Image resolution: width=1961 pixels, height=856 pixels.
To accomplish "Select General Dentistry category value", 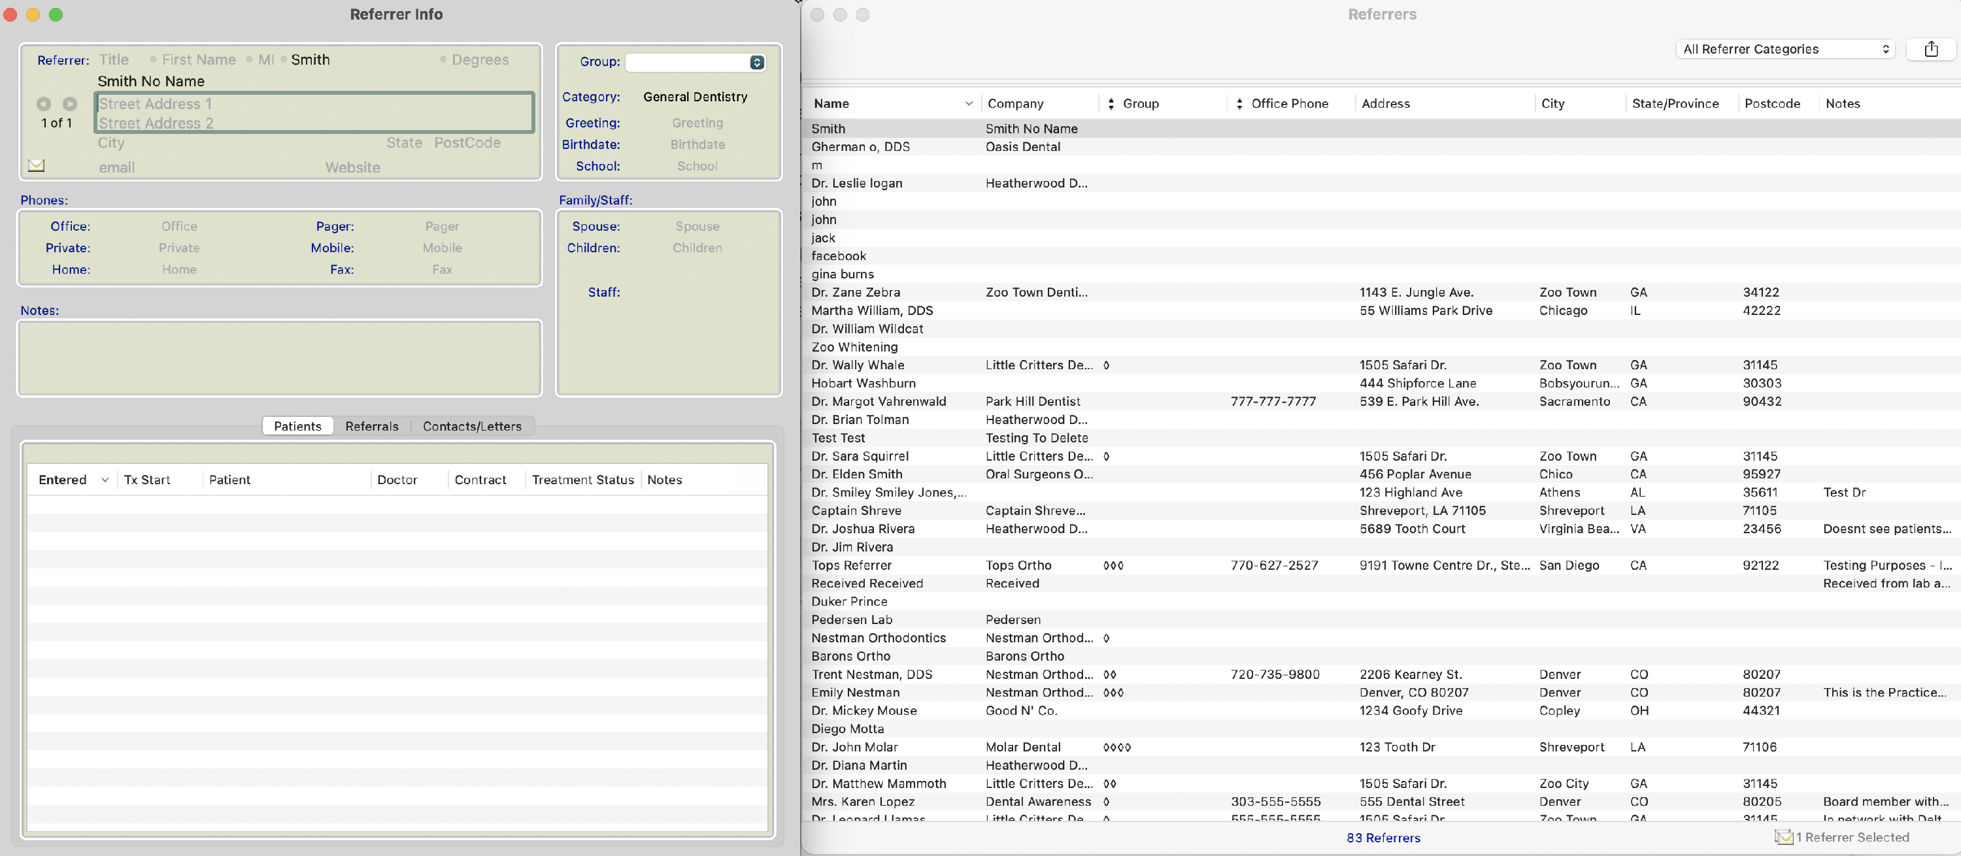I will click(695, 97).
